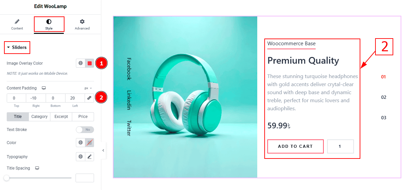404x190 pixels.
Task: Click the Title Color picker swatch
Action: pos(90,143)
